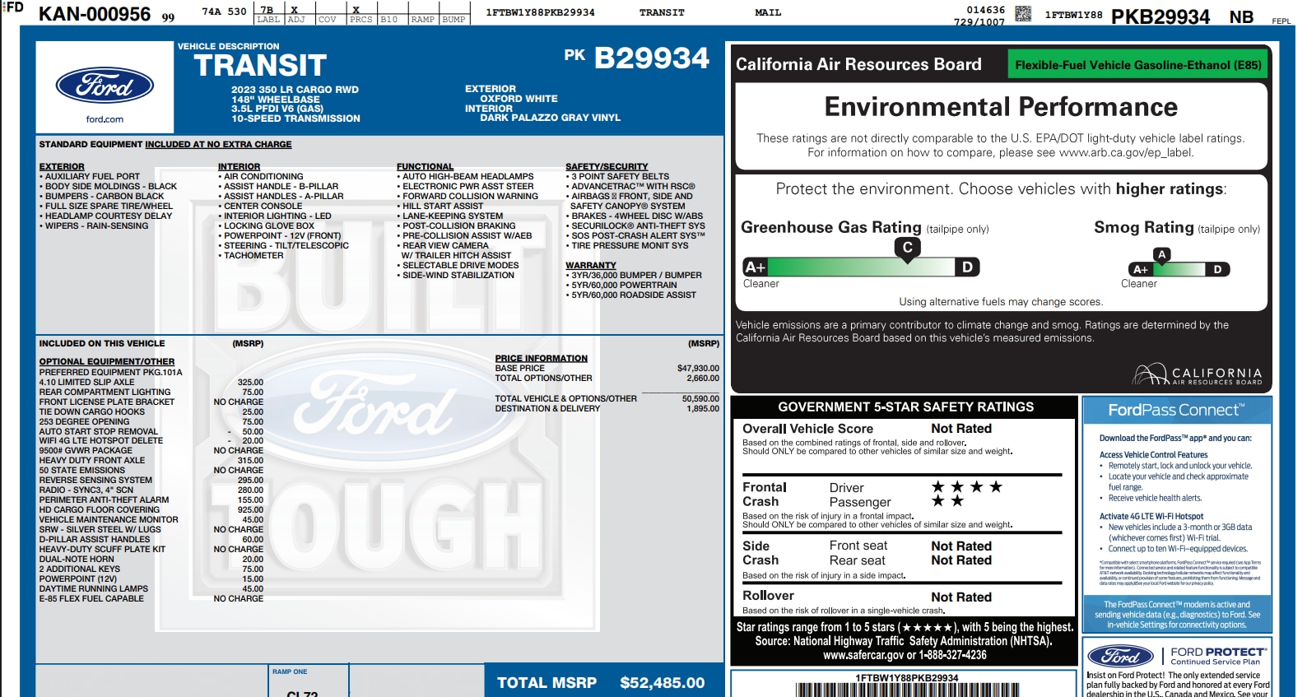1307x697 pixels.
Task: Click 'Not Rated' beside Rollover
Action: click(961, 597)
